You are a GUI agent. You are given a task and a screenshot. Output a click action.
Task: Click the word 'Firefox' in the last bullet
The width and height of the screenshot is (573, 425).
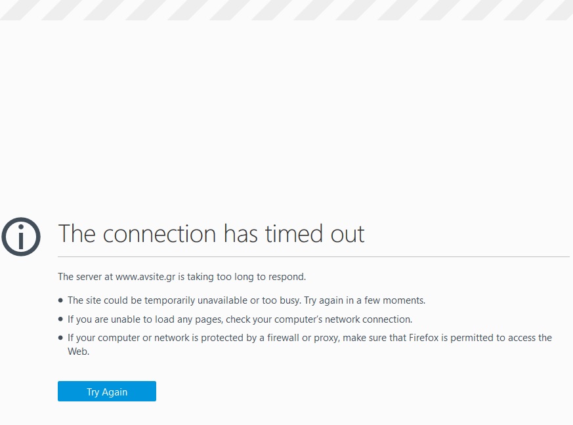(423, 338)
